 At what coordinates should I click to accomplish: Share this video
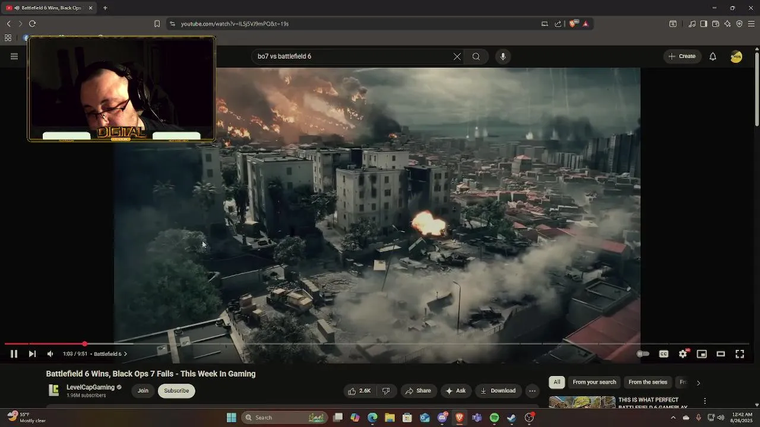pyautogui.click(x=418, y=391)
